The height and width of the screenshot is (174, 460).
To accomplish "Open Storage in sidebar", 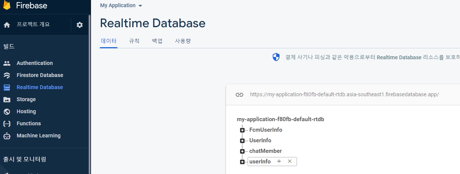I will pos(26,99).
